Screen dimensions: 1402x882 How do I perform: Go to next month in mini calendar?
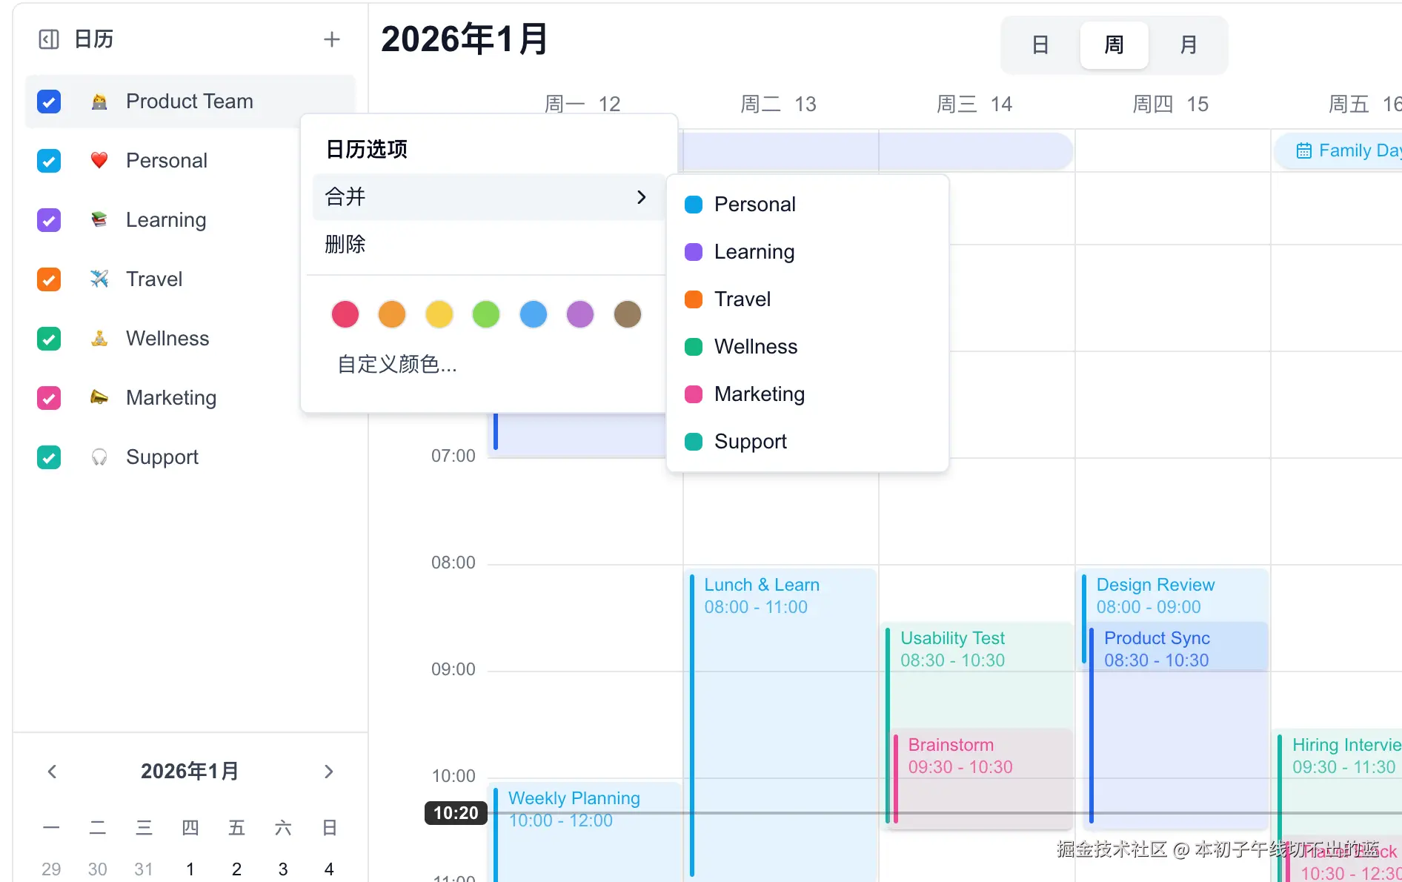329,772
